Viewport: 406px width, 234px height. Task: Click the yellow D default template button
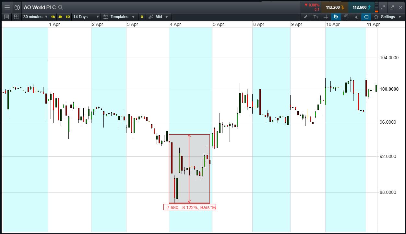point(142,17)
